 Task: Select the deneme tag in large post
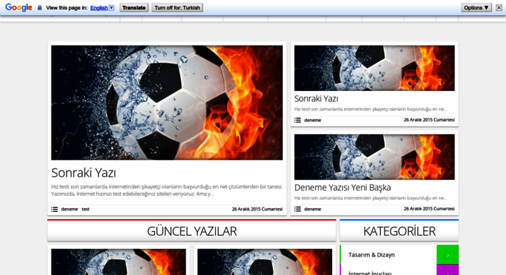(70, 209)
